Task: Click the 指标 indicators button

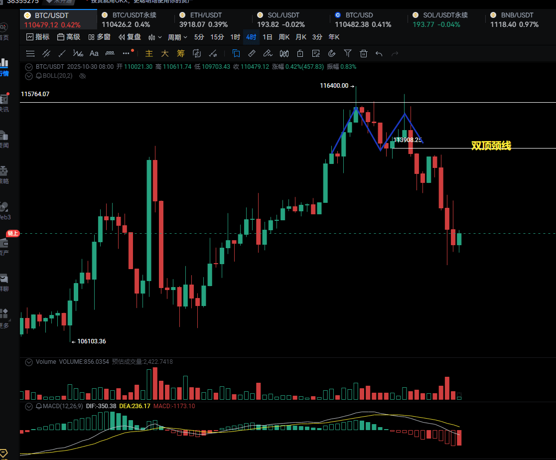Action: click(x=38, y=37)
